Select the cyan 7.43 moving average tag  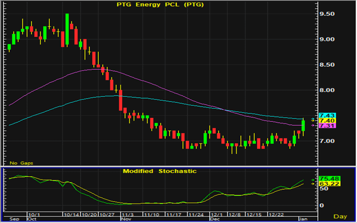coord(331,116)
